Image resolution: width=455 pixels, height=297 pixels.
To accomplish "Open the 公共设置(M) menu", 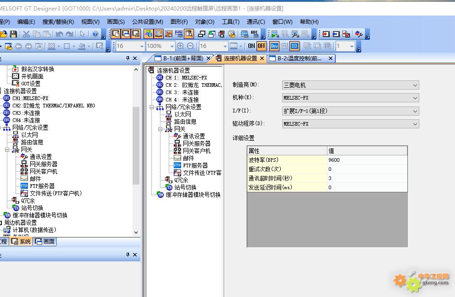I will click(x=147, y=22).
